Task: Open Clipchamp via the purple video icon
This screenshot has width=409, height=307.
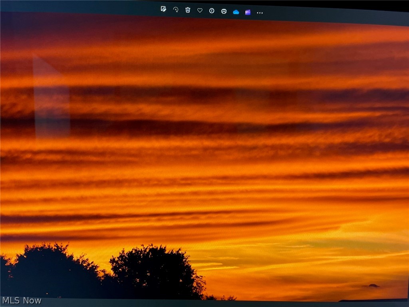Action: click(248, 12)
